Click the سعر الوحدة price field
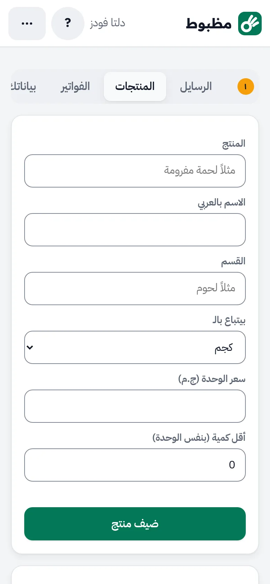The width and height of the screenshot is (270, 584). [x=135, y=406]
